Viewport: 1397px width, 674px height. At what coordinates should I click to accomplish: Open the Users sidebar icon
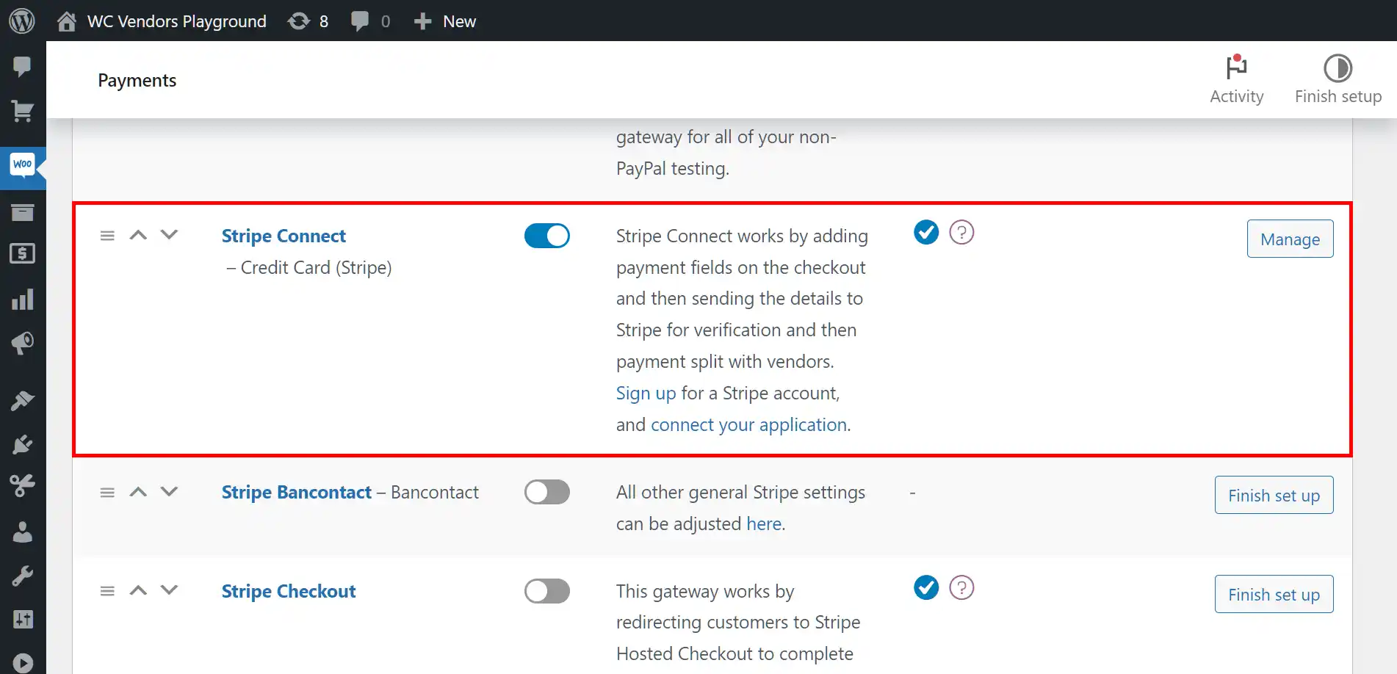pos(23,532)
